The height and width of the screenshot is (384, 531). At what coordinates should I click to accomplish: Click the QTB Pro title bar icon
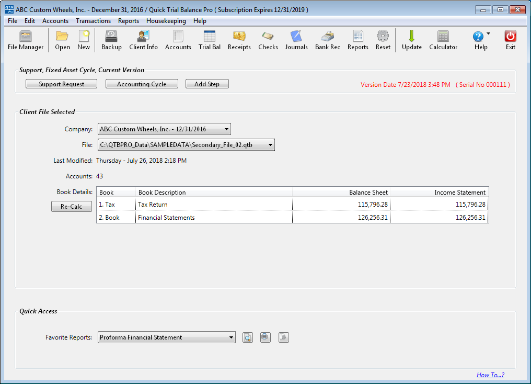9,9
